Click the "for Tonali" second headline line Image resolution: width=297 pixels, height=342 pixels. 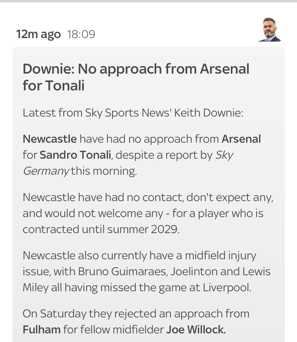tap(54, 85)
